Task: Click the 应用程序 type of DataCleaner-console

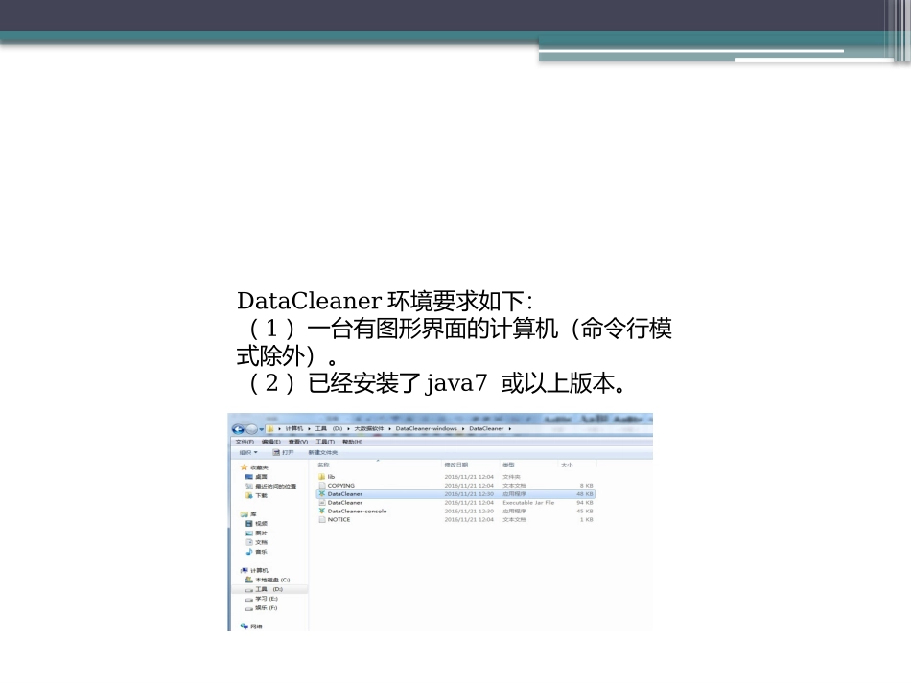Action: pos(514,512)
